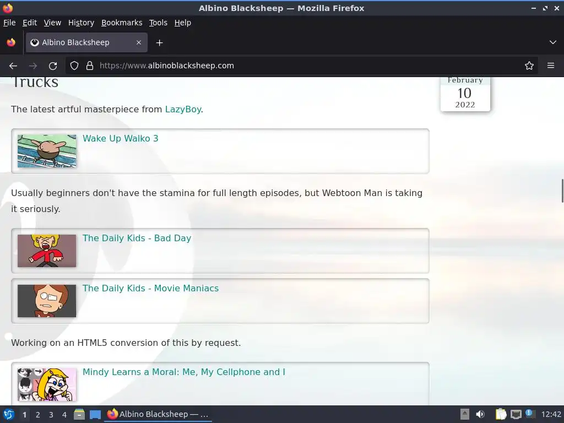The image size is (564, 423).
Task: Open the Tools menu
Action: tap(158, 23)
